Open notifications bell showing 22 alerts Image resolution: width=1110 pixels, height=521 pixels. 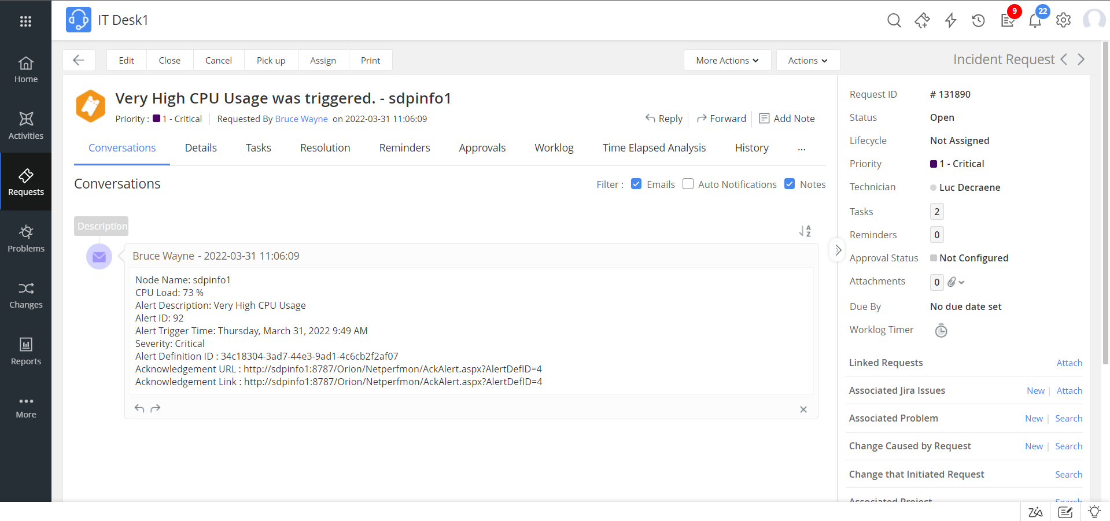(1035, 20)
